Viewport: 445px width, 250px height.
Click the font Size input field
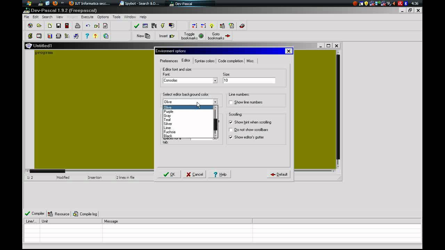249,81
